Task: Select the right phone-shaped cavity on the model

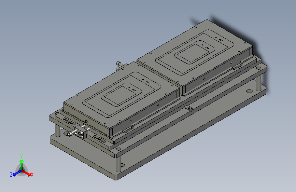Action: [x=195, y=53]
